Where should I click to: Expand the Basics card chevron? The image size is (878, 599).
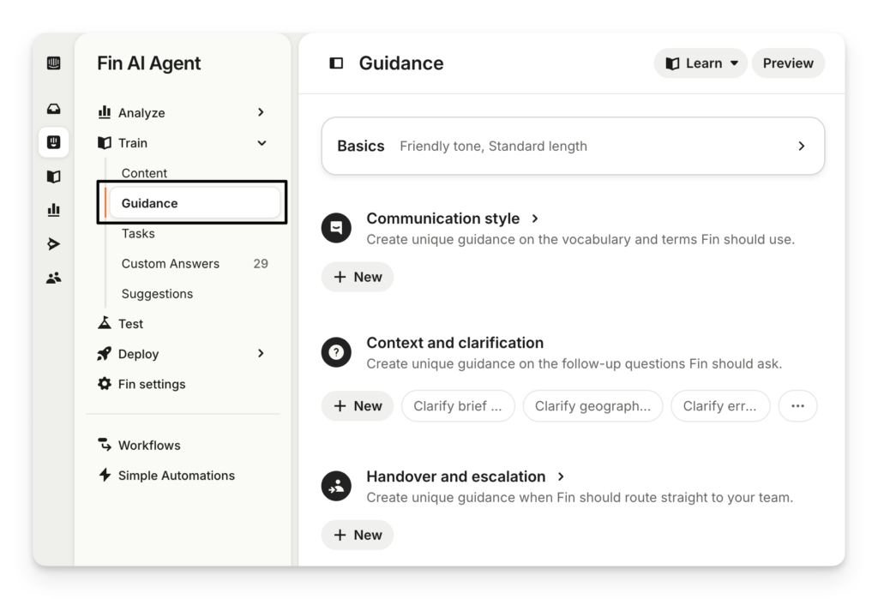click(x=802, y=147)
